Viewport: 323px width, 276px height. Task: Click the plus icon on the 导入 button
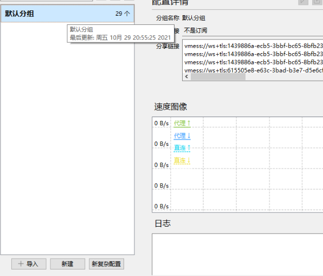[x=21, y=264]
